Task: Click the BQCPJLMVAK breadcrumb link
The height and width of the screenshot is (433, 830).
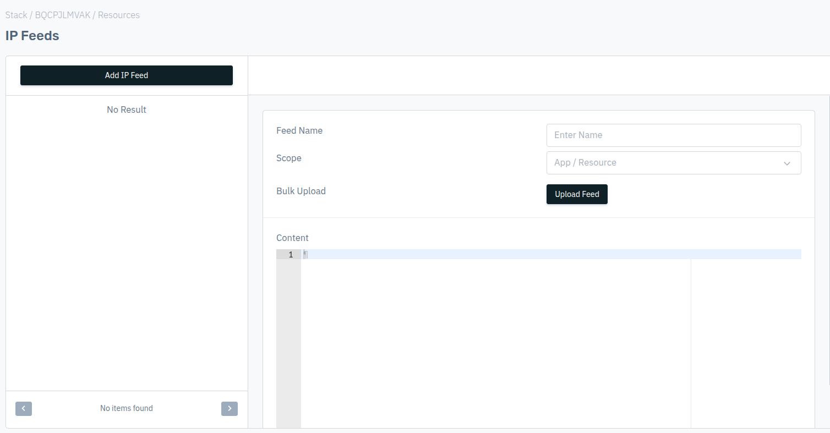Action: click(62, 15)
